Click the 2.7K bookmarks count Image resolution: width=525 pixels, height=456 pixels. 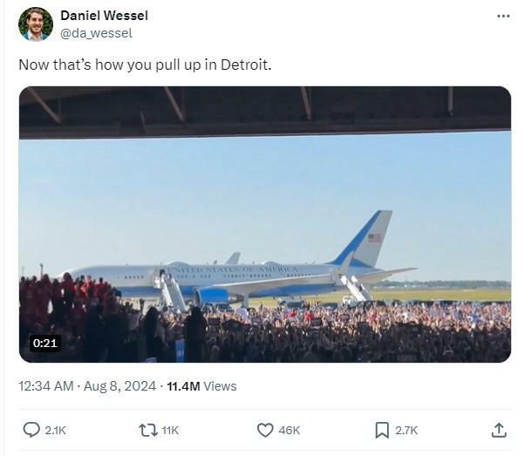click(406, 430)
